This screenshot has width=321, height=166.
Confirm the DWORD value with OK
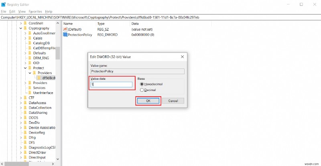(x=148, y=101)
